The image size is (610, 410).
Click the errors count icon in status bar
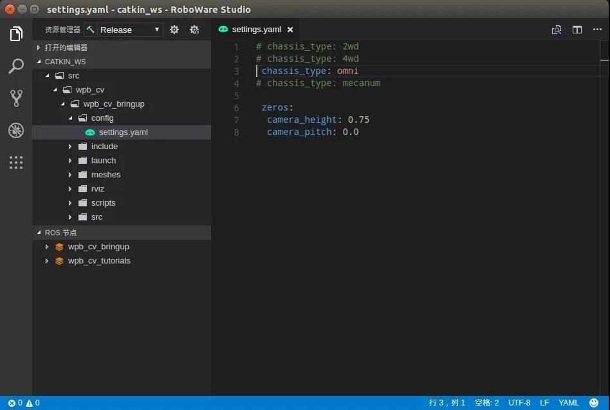[x=12, y=403]
